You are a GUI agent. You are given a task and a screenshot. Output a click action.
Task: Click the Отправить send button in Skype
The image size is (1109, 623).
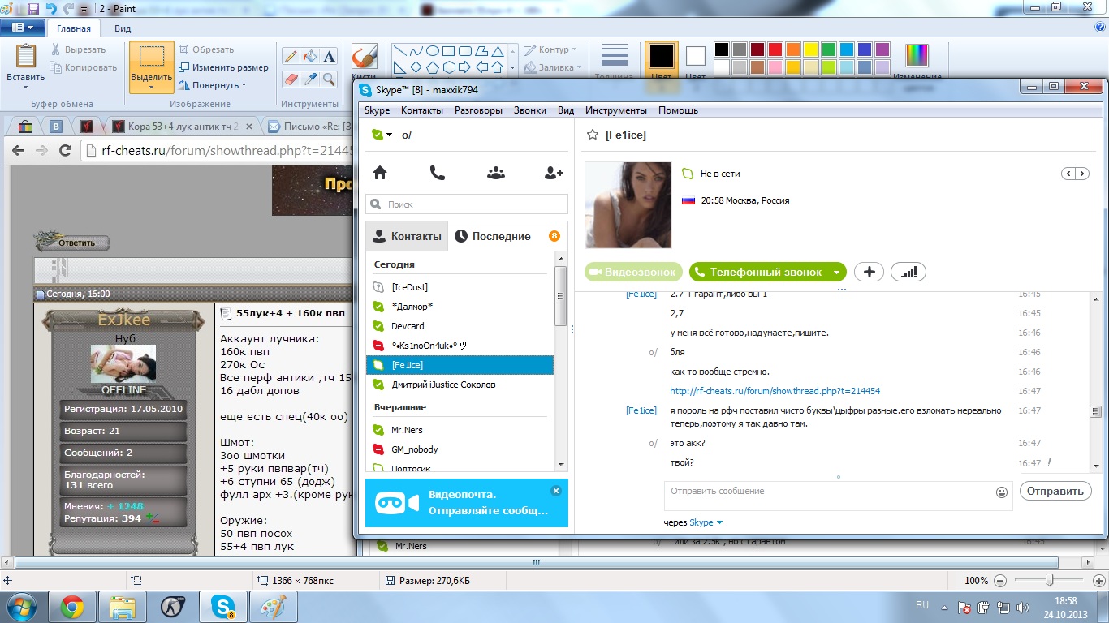[1055, 491]
